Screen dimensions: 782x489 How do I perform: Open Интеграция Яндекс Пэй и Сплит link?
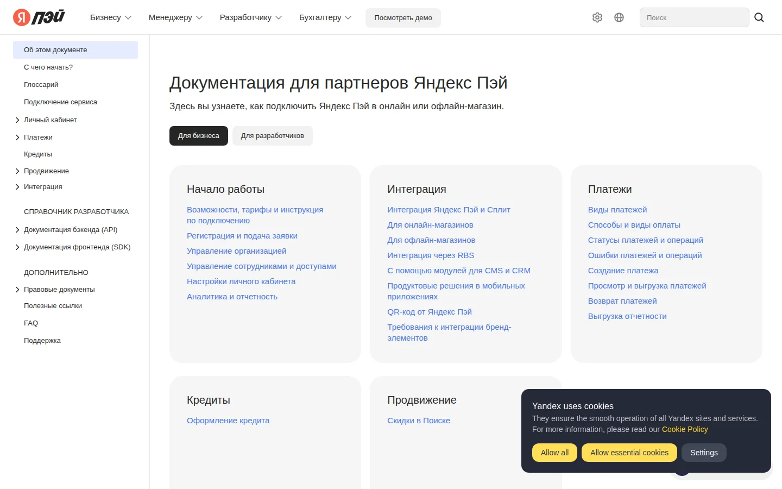pos(449,210)
